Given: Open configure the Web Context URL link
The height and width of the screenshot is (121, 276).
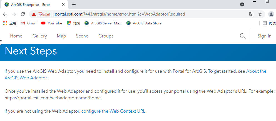Looking at the screenshot, I should (x=113, y=111).
